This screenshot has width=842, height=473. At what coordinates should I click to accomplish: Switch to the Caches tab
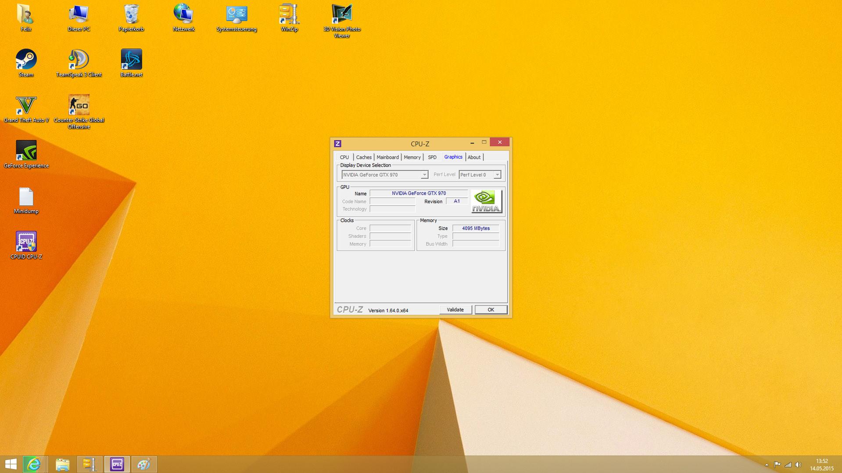(x=364, y=157)
